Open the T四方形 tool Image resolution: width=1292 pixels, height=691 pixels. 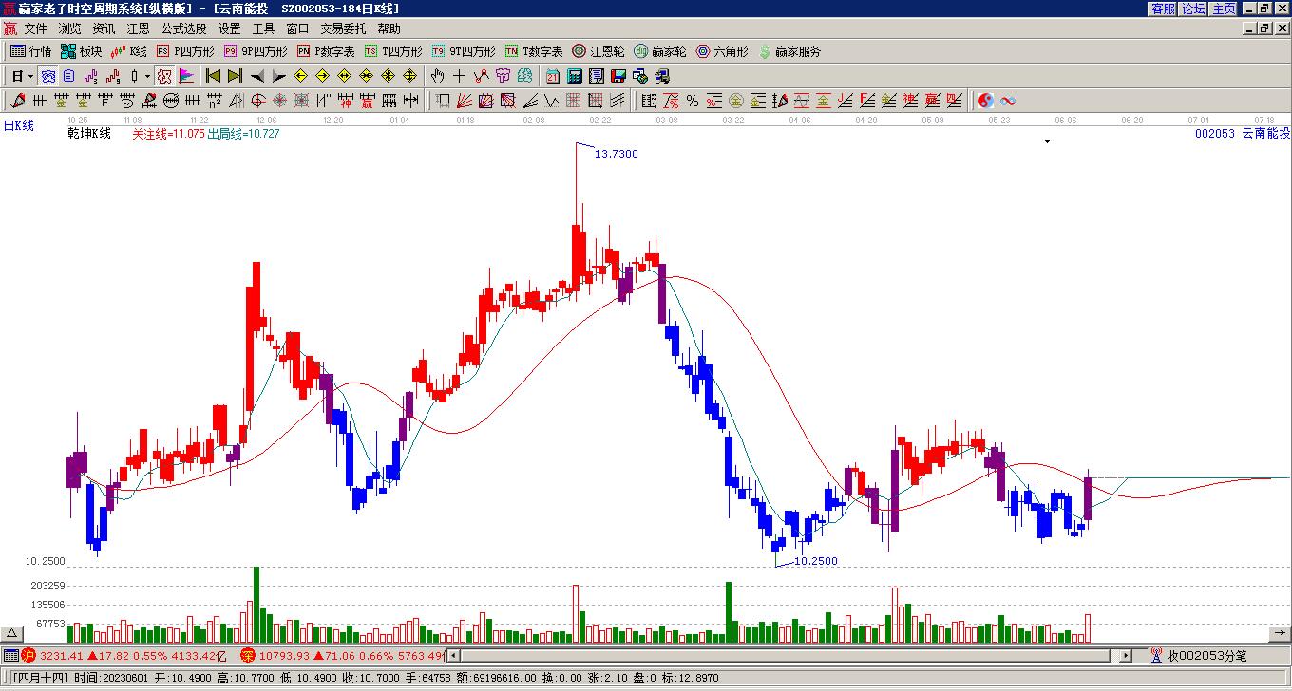394,51
